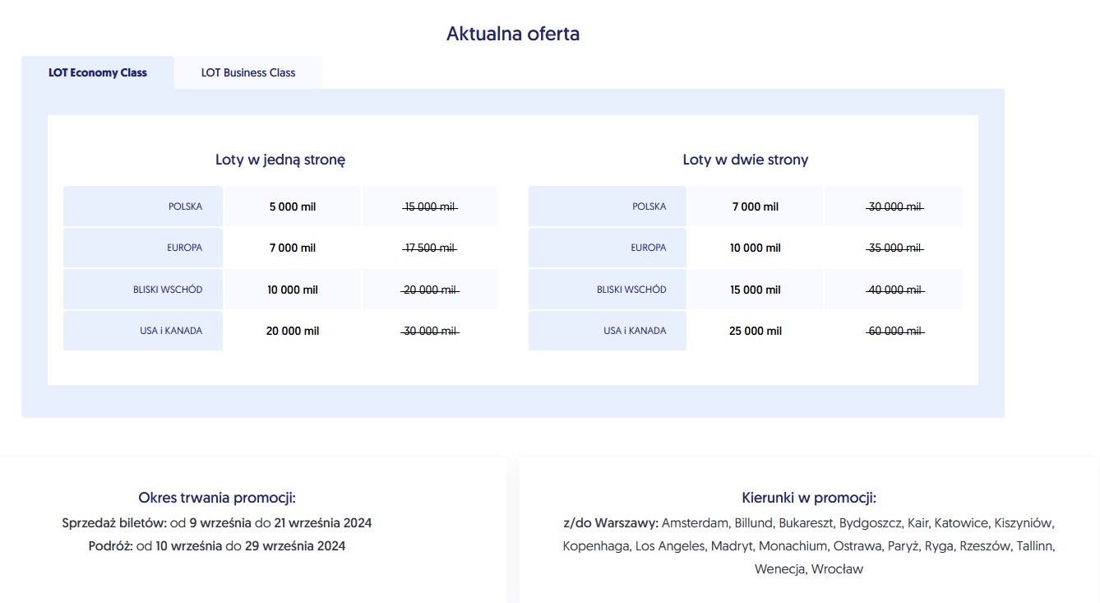
Task: Click the destination "Wenecja"
Action: [779, 568]
